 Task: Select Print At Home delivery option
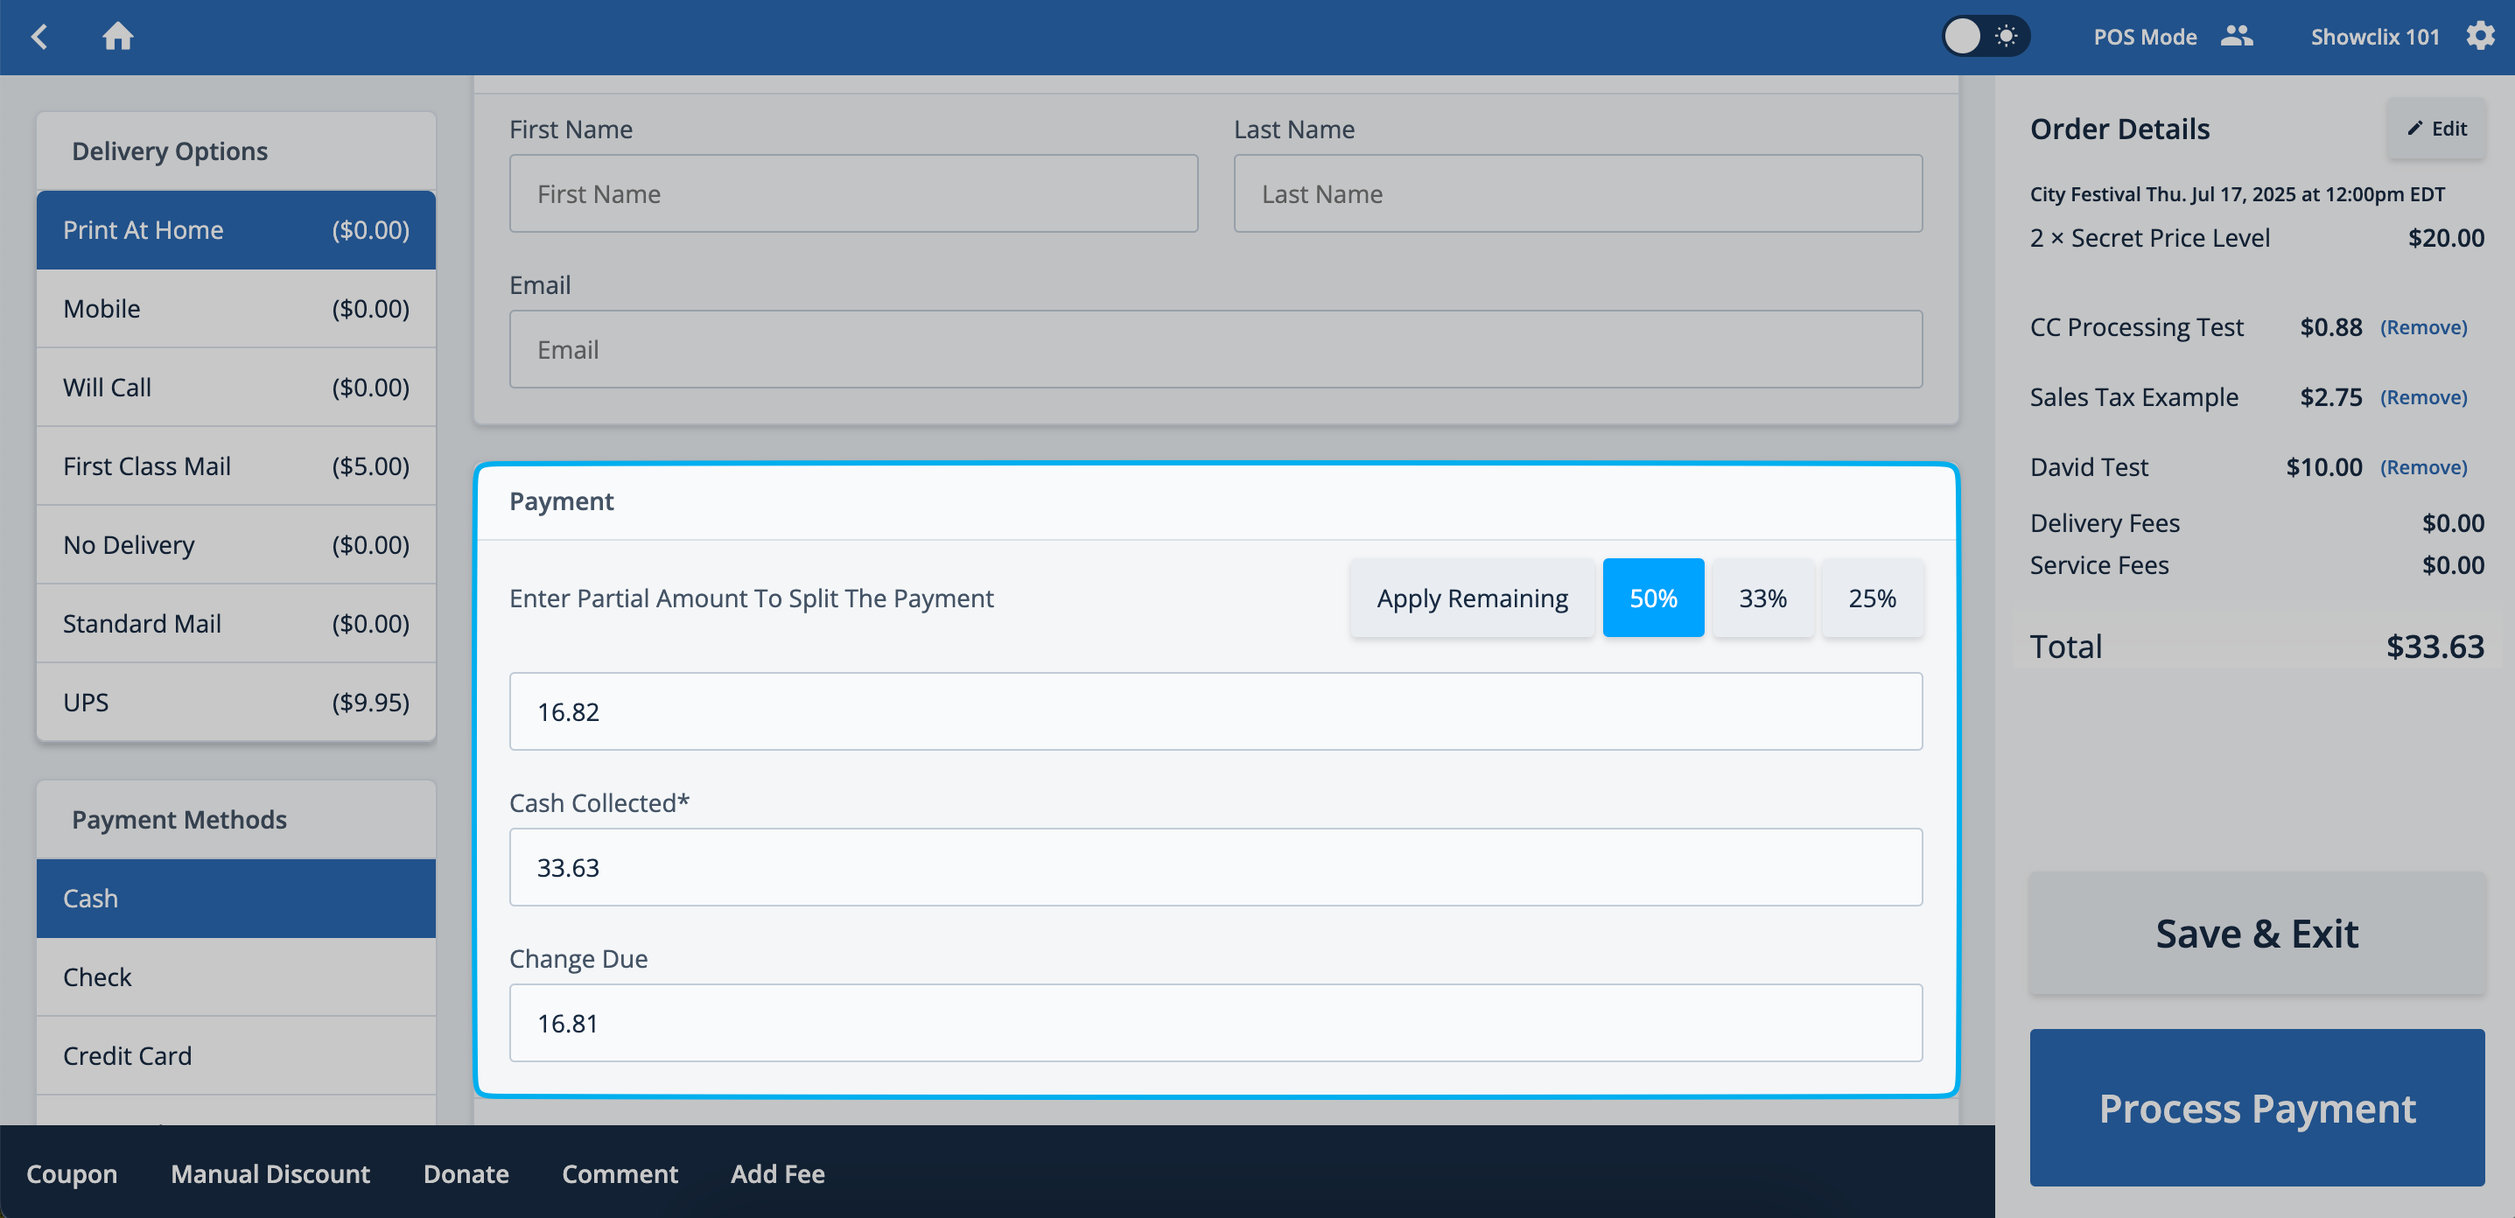click(x=235, y=230)
